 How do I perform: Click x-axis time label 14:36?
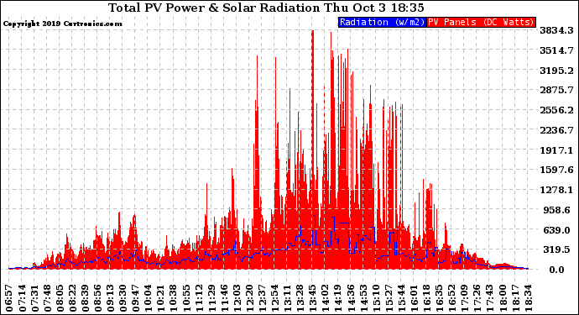coord(351,297)
